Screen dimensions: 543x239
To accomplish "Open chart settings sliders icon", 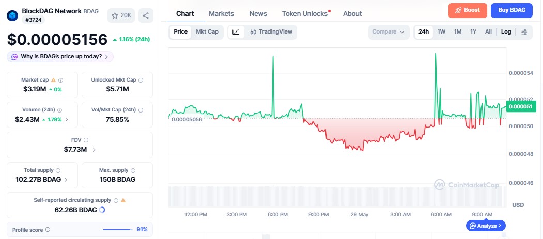I will 524,32.
